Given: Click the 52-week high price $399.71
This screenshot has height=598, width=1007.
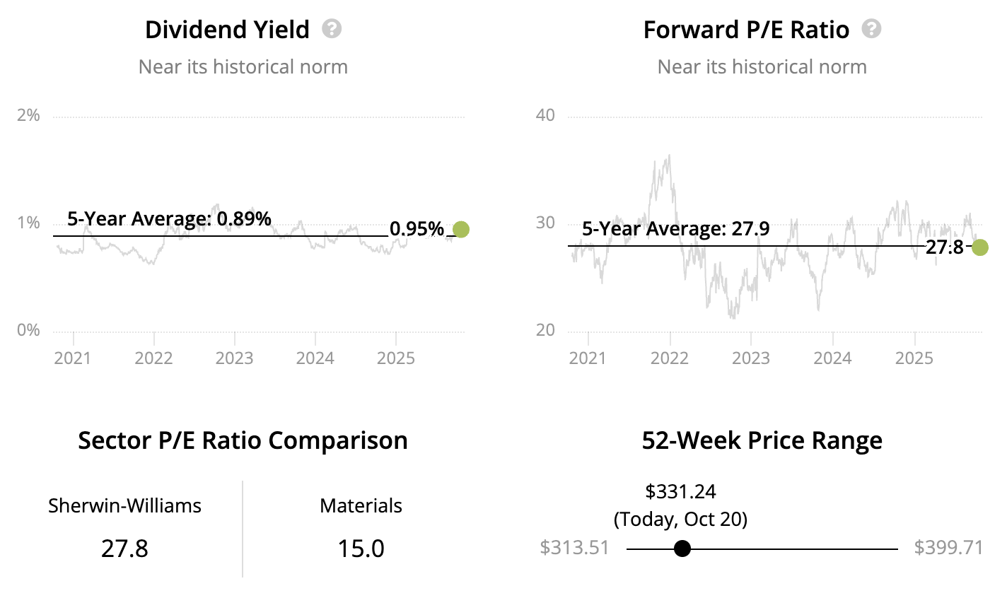Looking at the screenshot, I should [948, 548].
